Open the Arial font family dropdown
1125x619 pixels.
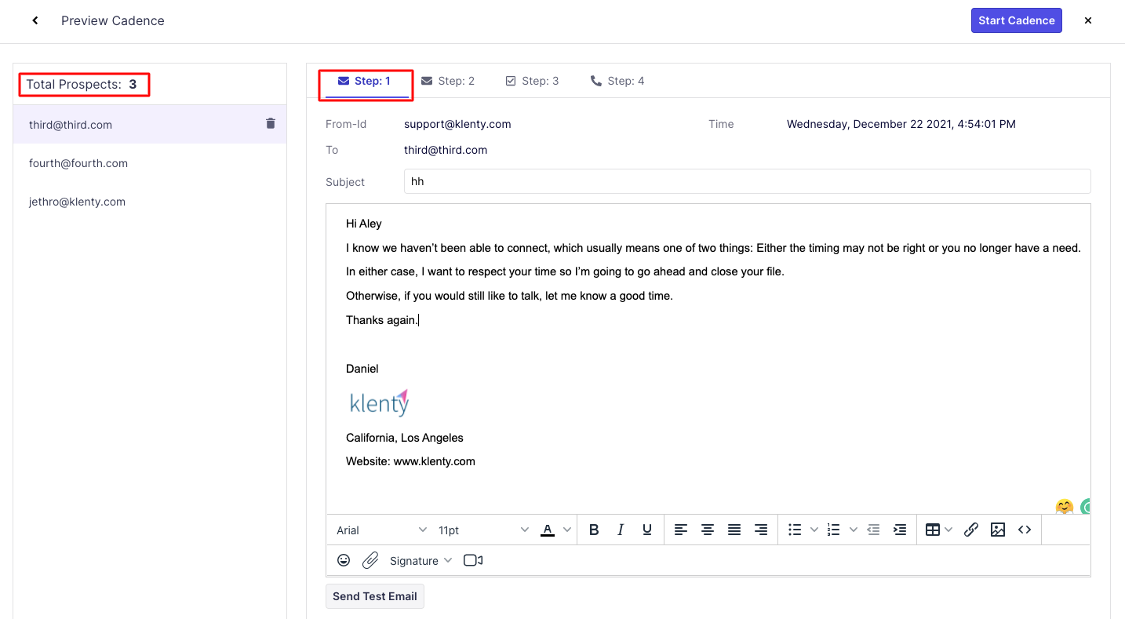(x=382, y=530)
